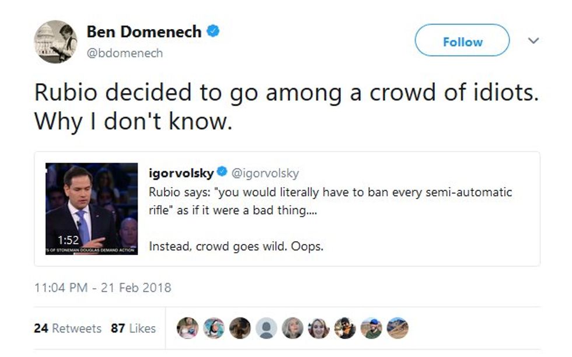The height and width of the screenshot is (357, 572).
Task: Open the mountain landscape liker avatar
Action: [x=397, y=328]
